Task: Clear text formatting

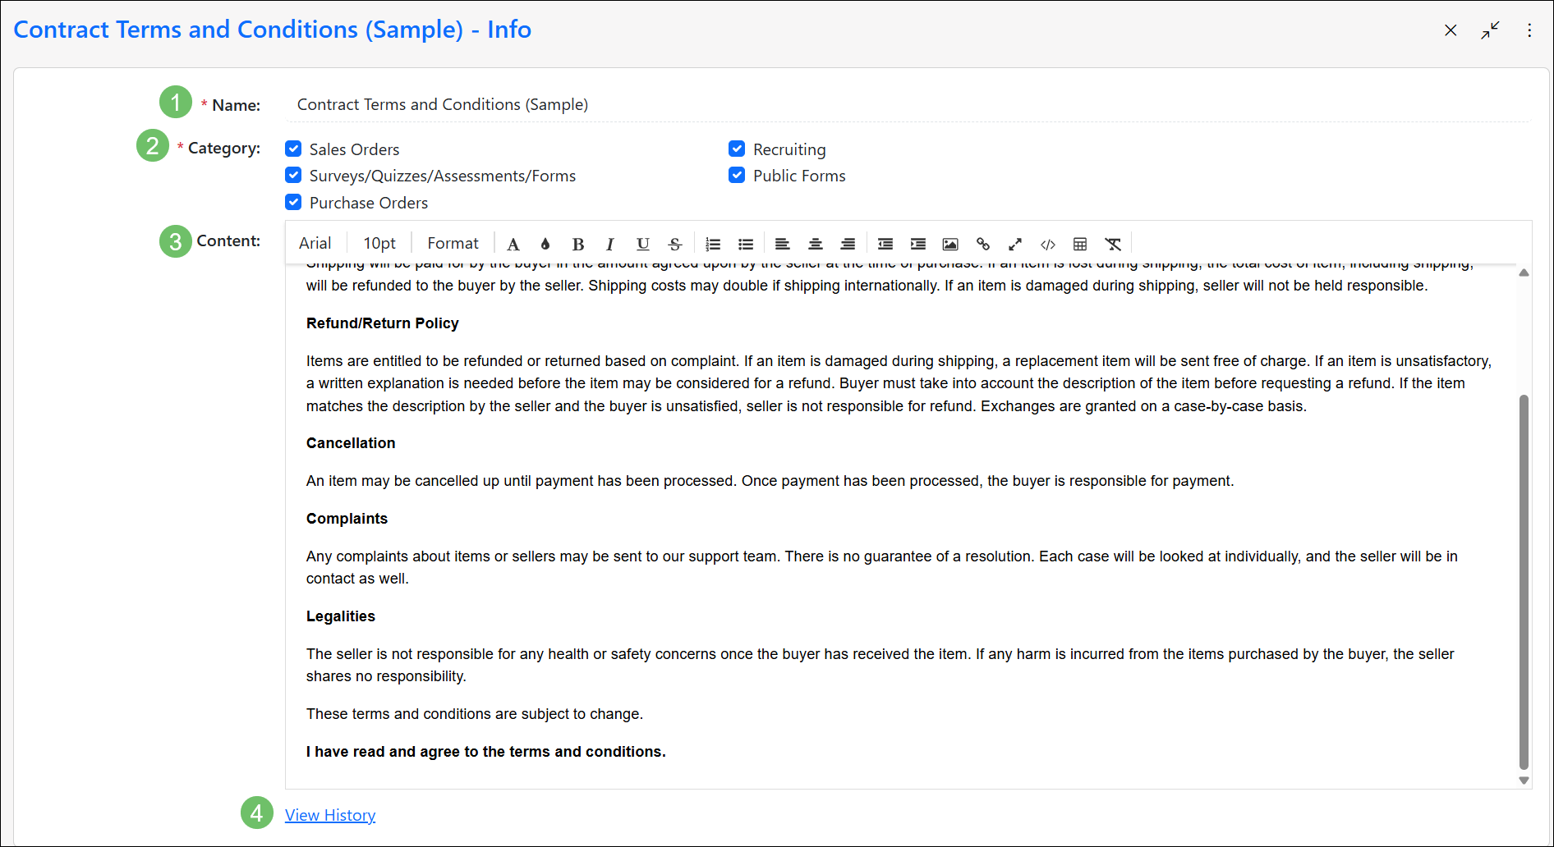Action: (1113, 244)
